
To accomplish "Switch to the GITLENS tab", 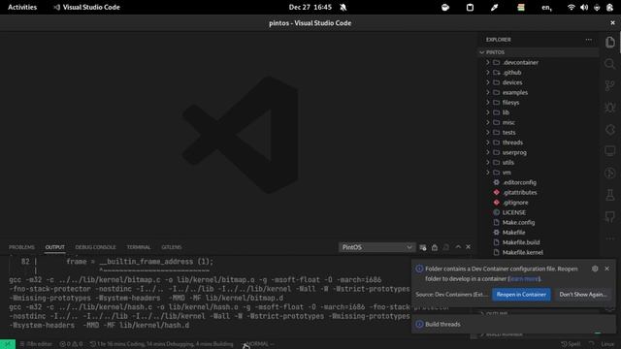I will (171, 247).
